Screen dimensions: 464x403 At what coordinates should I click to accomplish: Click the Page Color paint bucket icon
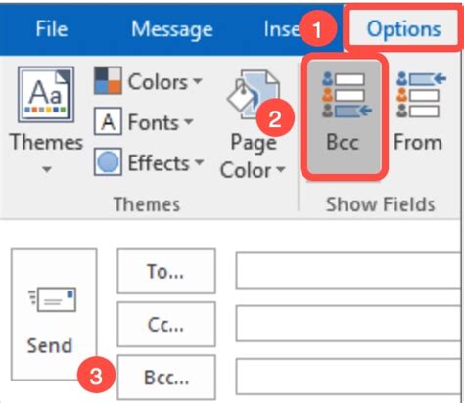click(254, 96)
